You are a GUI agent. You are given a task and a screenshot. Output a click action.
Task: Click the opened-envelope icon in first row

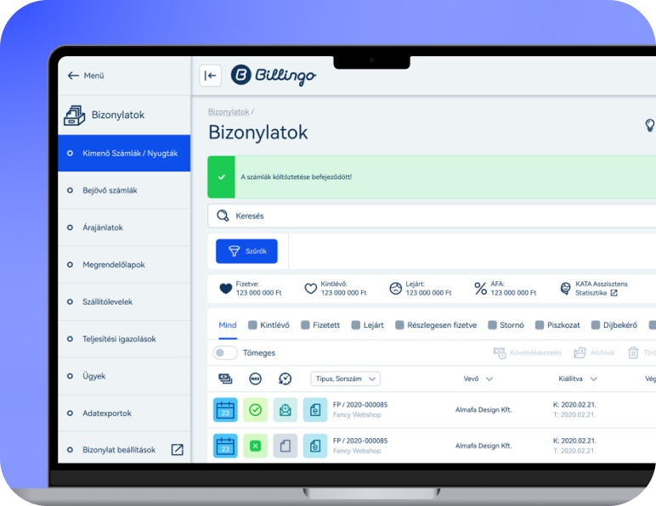[x=286, y=411]
